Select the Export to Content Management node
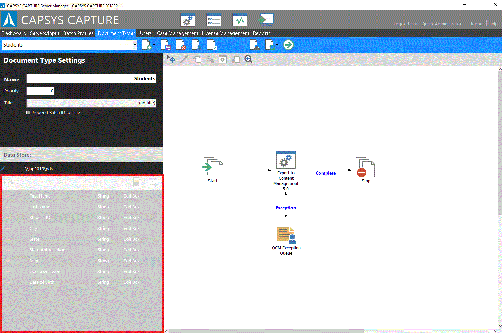The image size is (502, 333). (286, 171)
